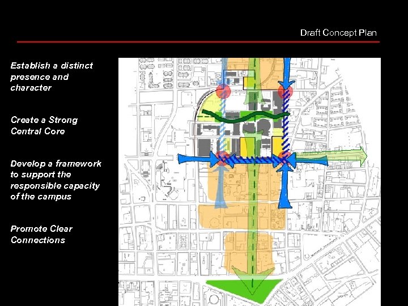Click 'Develop a framework to support' paragraph
The width and height of the screenshot is (408, 306).
56,180
